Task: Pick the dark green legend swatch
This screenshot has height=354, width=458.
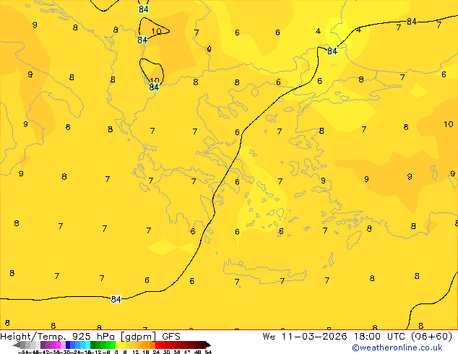Action: (93, 345)
